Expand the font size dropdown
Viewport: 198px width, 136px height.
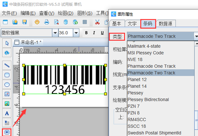click(76, 33)
